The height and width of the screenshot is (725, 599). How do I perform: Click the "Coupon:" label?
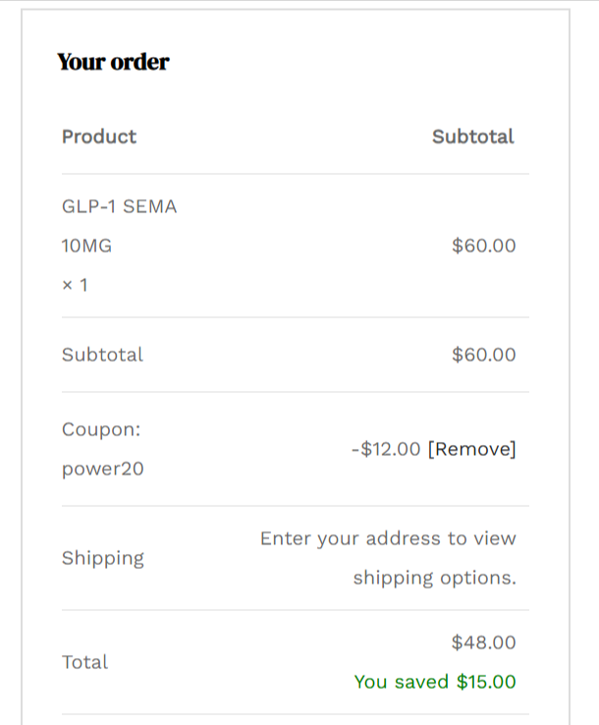tap(101, 429)
